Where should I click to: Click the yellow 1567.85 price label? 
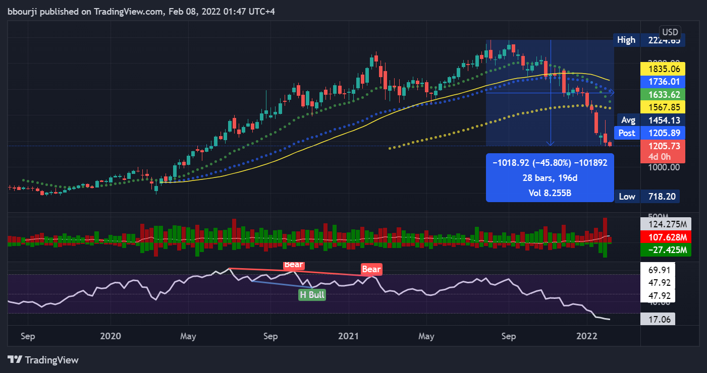pos(662,107)
